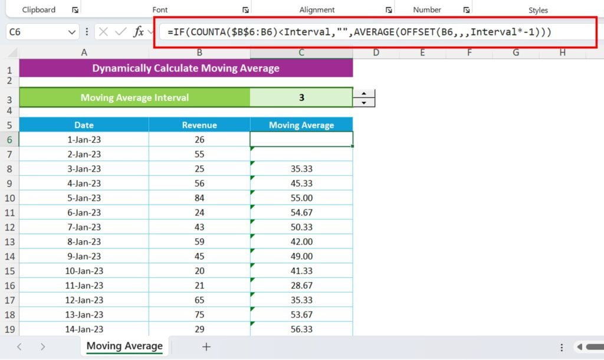
Task: Select the interval value cell showing 3
Action: click(x=301, y=97)
